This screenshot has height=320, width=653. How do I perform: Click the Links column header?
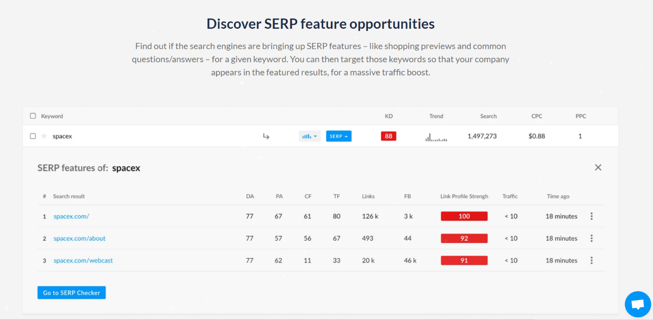[x=368, y=196]
